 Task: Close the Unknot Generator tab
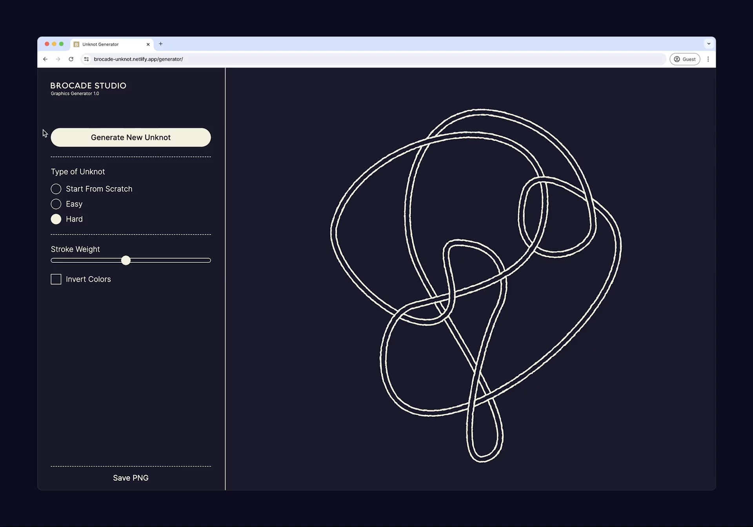coord(148,44)
